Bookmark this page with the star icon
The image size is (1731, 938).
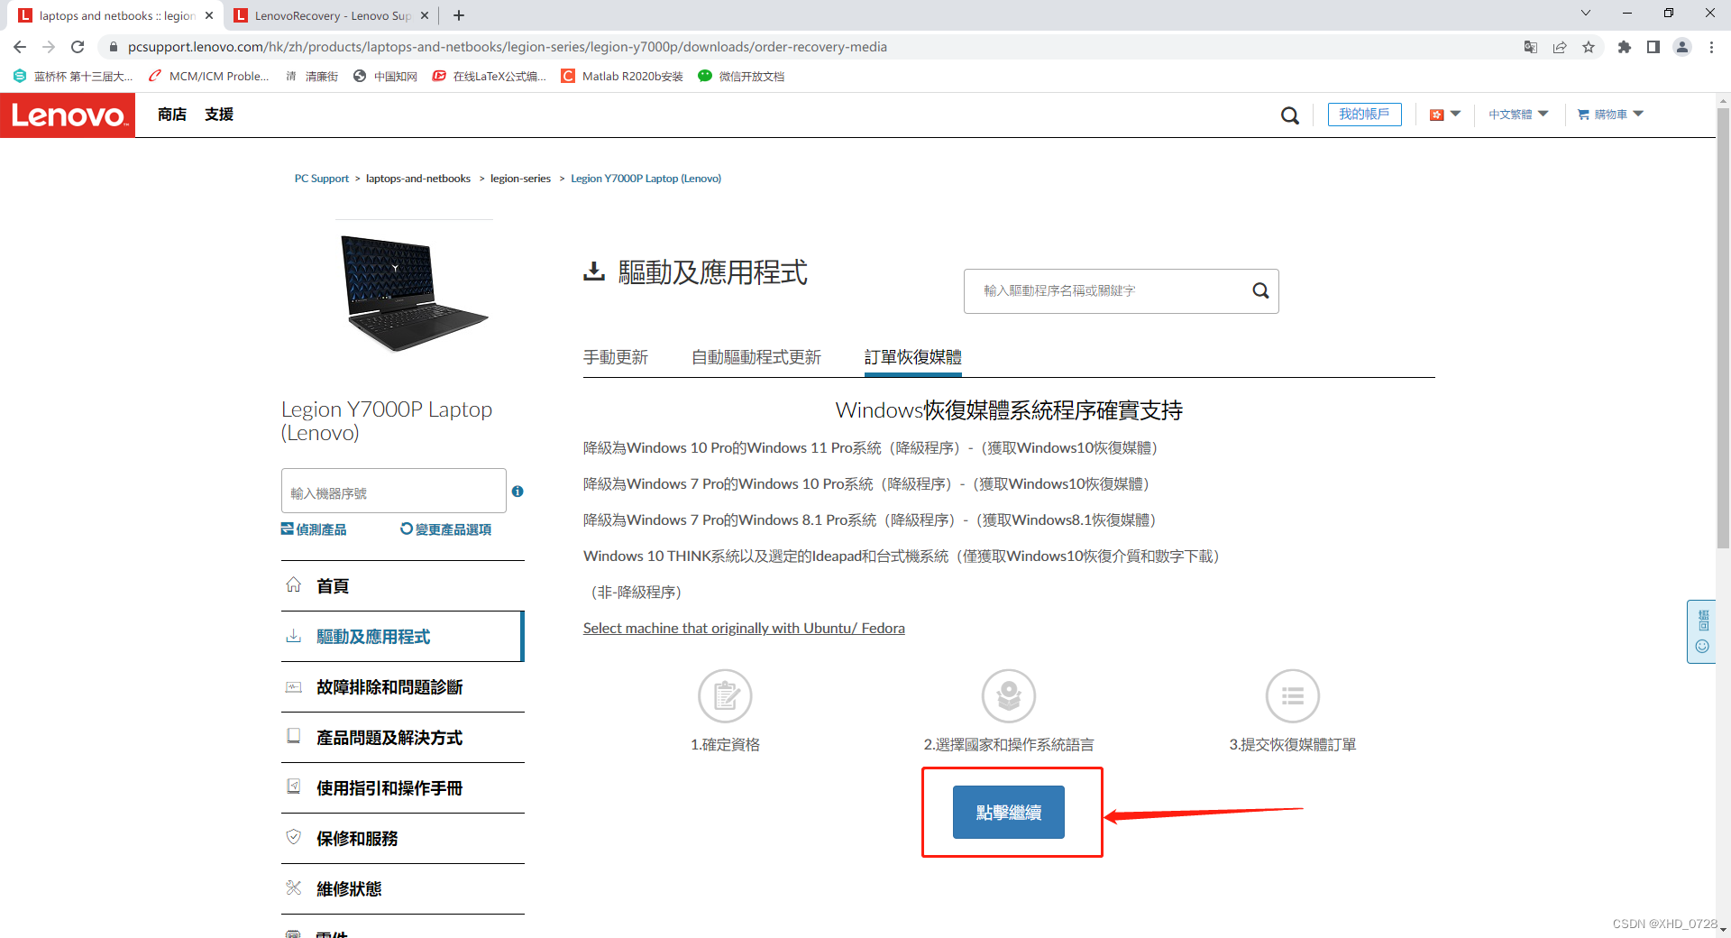point(1589,47)
